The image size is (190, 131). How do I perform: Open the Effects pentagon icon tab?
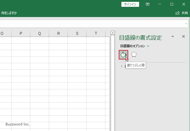click(x=134, y=54)
